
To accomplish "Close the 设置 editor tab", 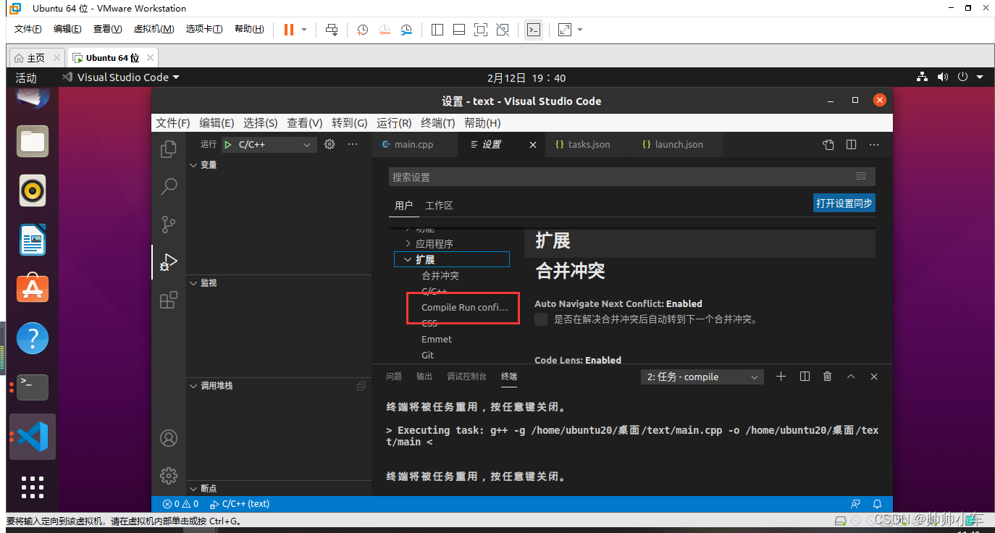I will 533,145.
